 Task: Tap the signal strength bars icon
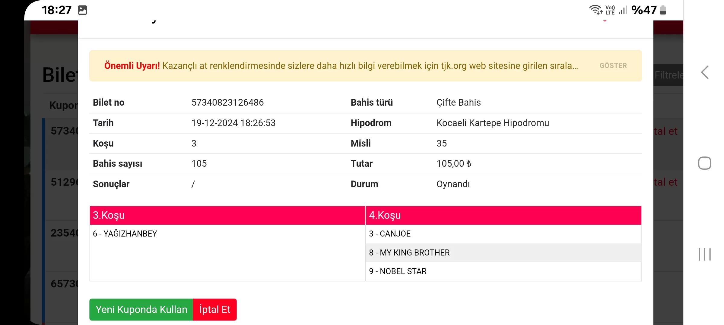coord(623,10)
